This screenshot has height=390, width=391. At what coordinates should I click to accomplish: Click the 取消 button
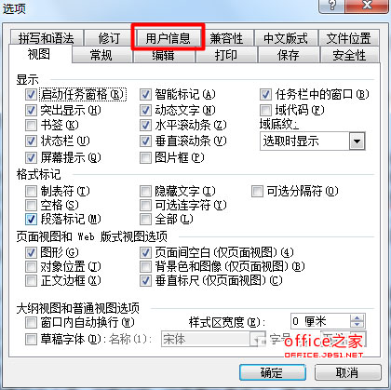348,372
